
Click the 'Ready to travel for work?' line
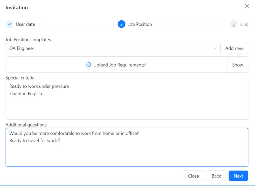click(34, 140)
